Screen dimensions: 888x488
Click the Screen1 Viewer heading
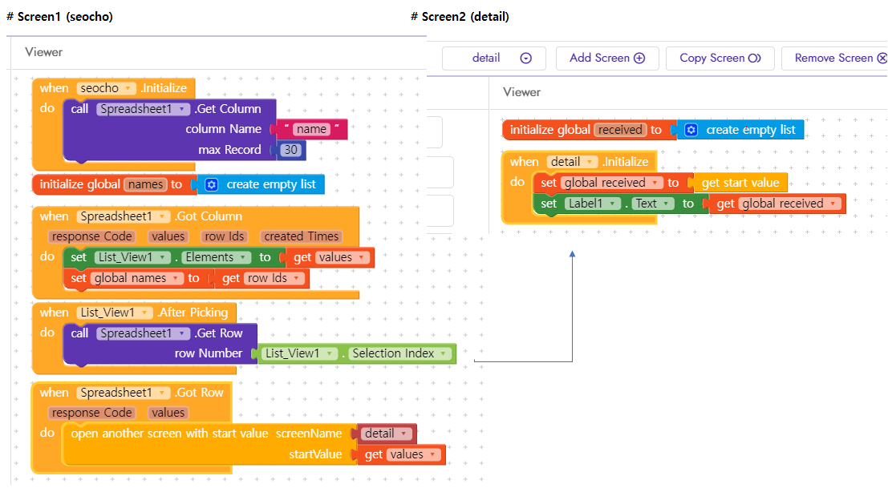[x=43, y=53]
